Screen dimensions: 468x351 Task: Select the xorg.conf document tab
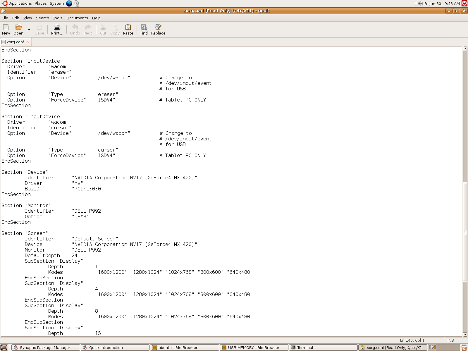(x=15, y=42)
